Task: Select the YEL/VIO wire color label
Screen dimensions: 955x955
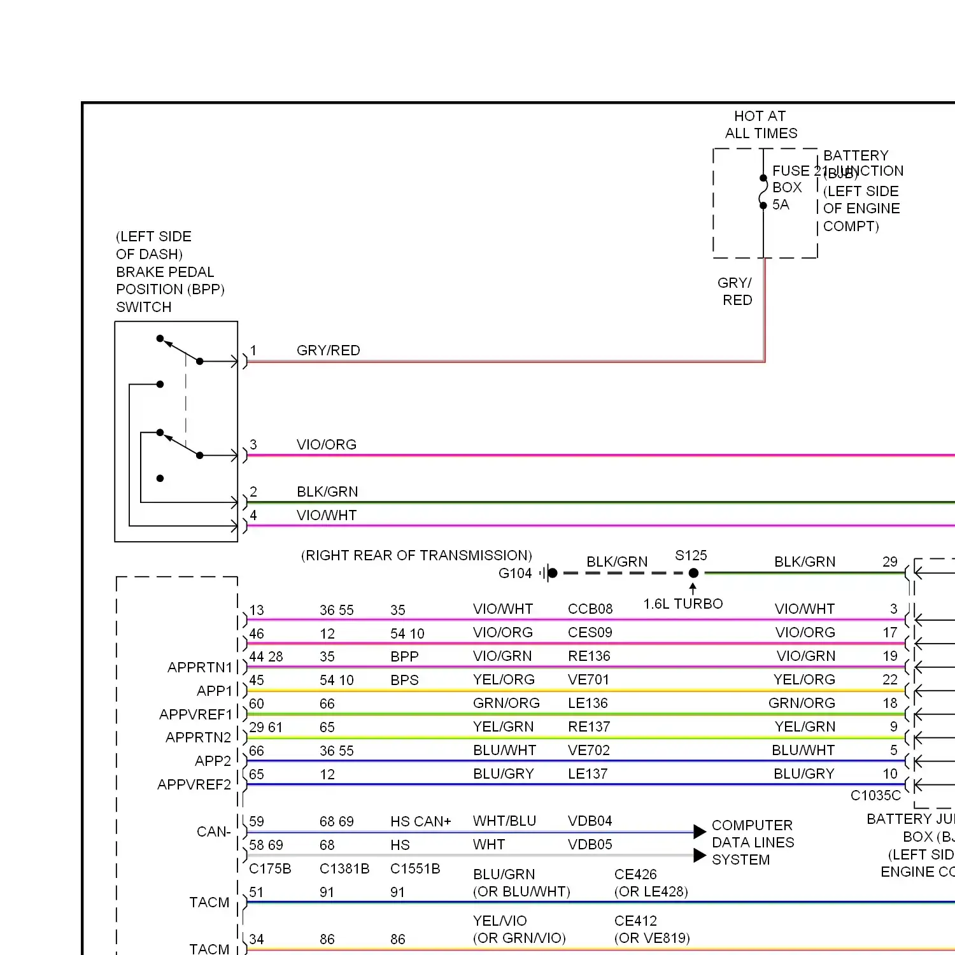Action: [500, 921]
